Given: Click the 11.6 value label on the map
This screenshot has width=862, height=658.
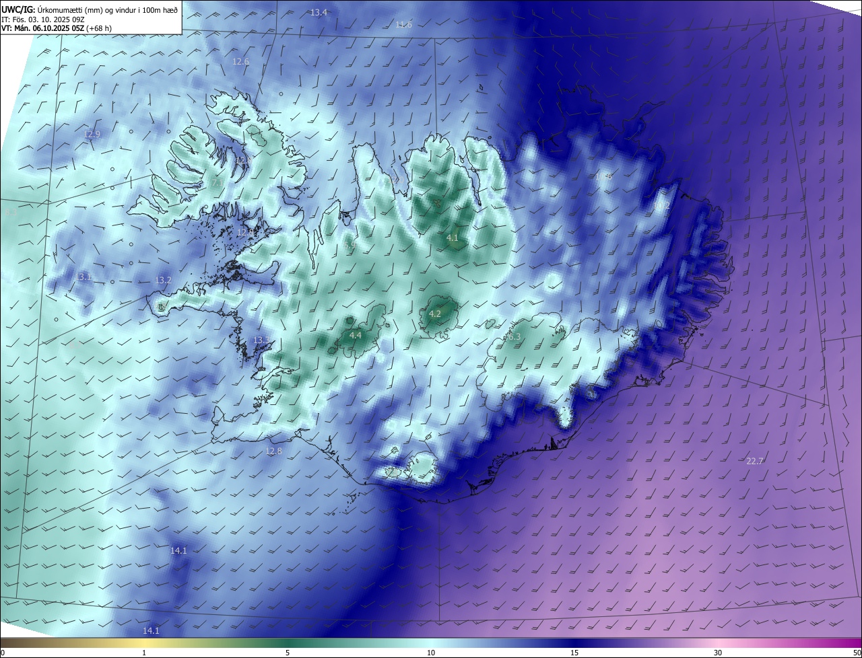Looking at the screenshot, I should (403, 25).
